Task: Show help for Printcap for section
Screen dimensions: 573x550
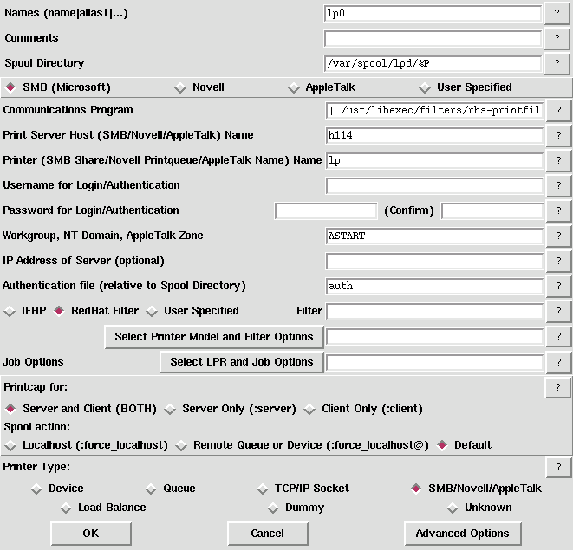Action: [x=558, y=388]
